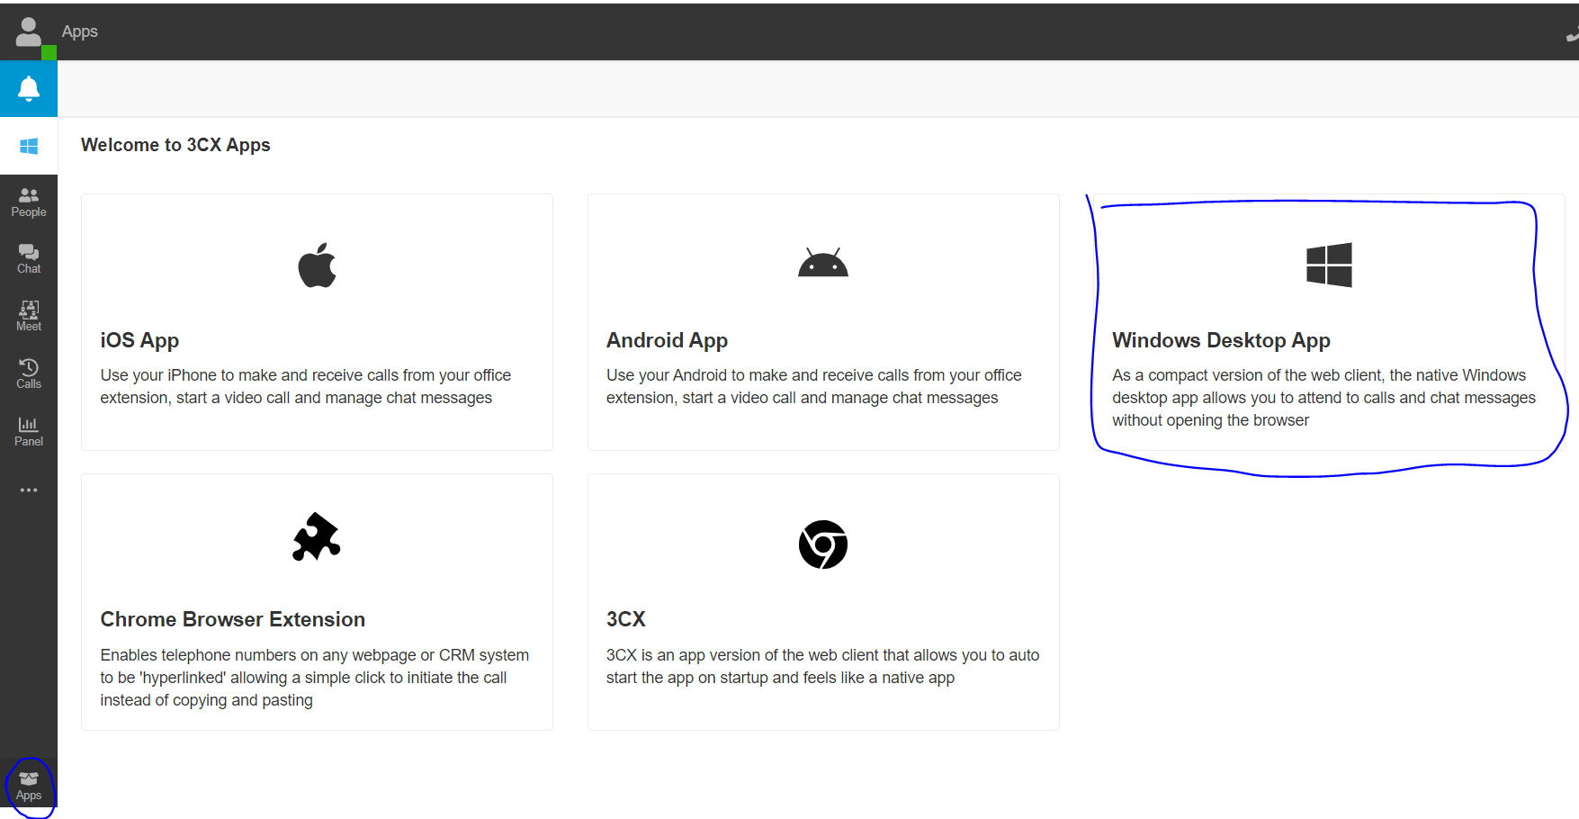Open the Android App title

click(667, 340)
